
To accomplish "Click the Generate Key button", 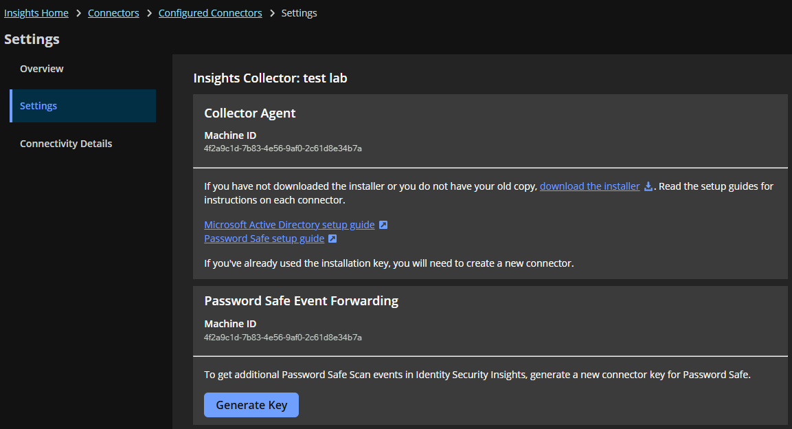I will pos(251,405).
